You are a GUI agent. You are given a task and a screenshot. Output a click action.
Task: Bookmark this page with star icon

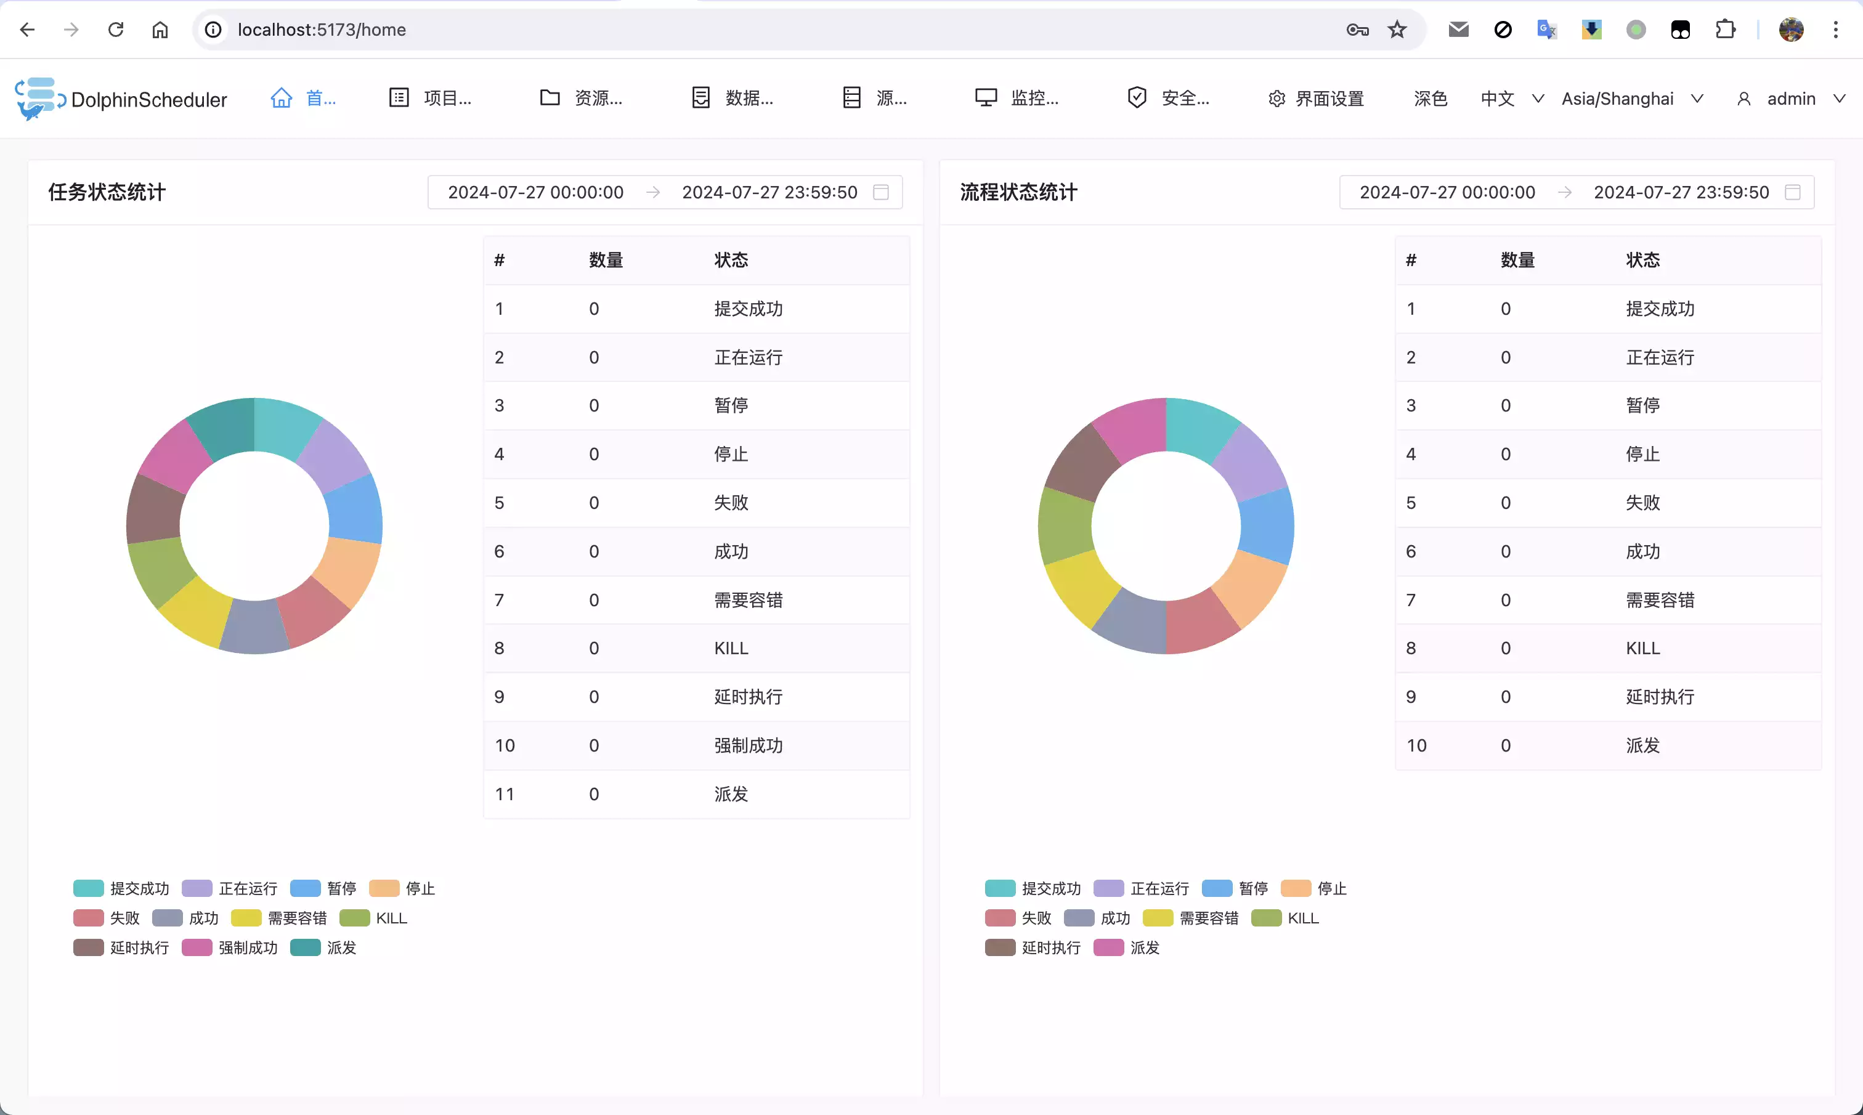pos(1397,30)
